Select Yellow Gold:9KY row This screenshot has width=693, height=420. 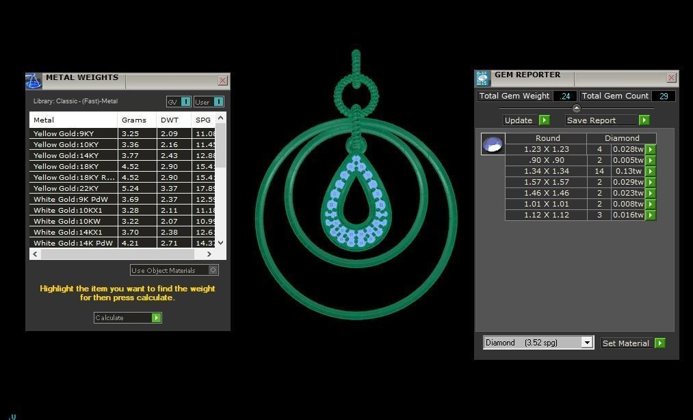122,133
